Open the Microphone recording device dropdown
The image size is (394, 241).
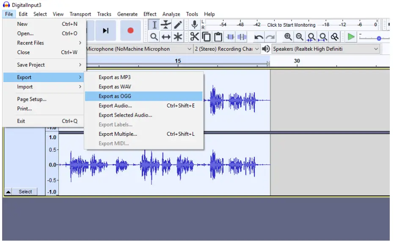138,49
